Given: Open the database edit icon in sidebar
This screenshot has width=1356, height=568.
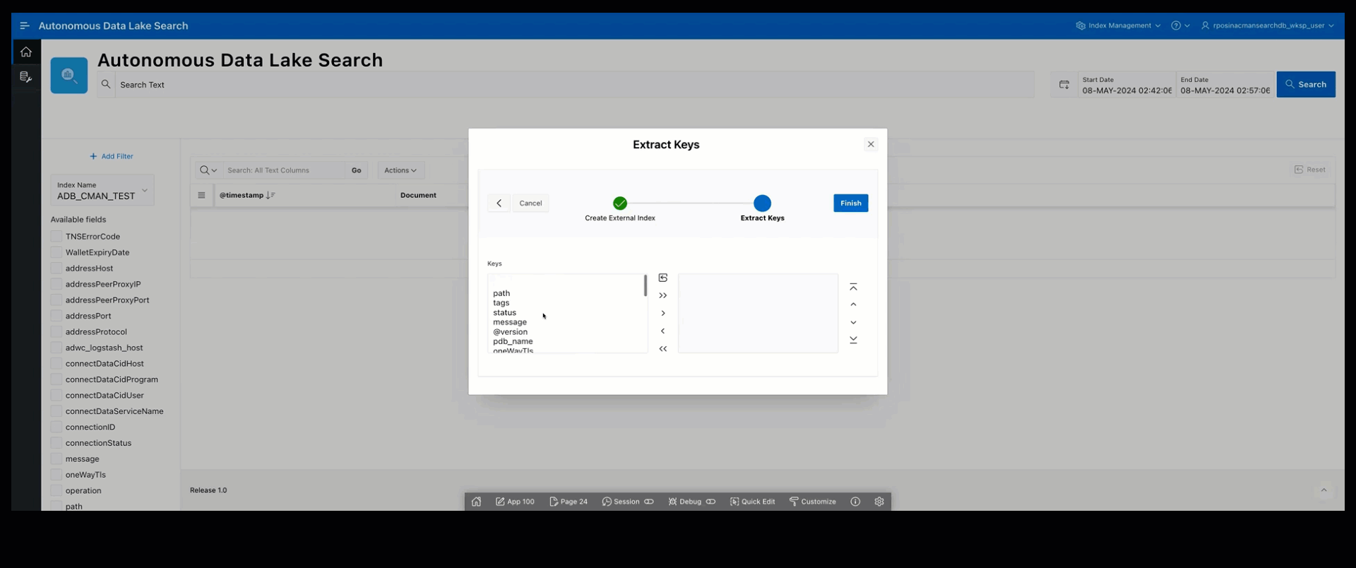Looking at the screenshot, I should pos(26,77).
